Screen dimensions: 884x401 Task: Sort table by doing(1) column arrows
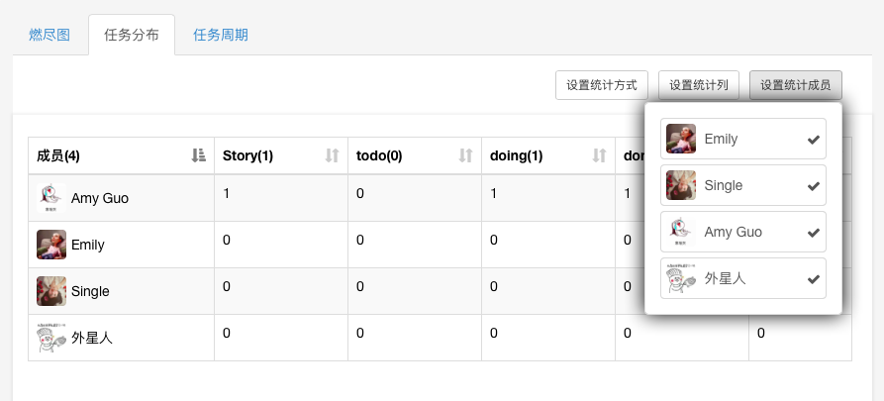598,155
